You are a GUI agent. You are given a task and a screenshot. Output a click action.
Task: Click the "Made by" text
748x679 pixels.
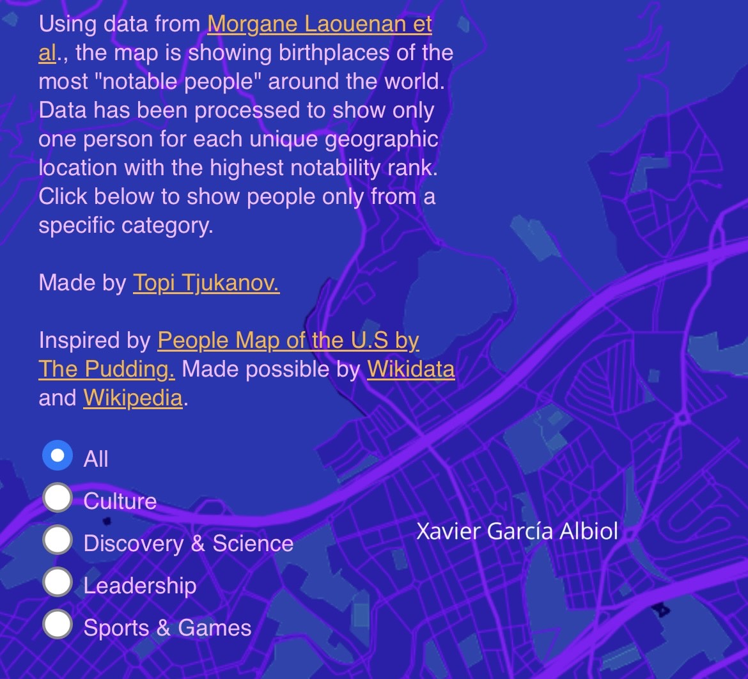[x=82, y=283]
